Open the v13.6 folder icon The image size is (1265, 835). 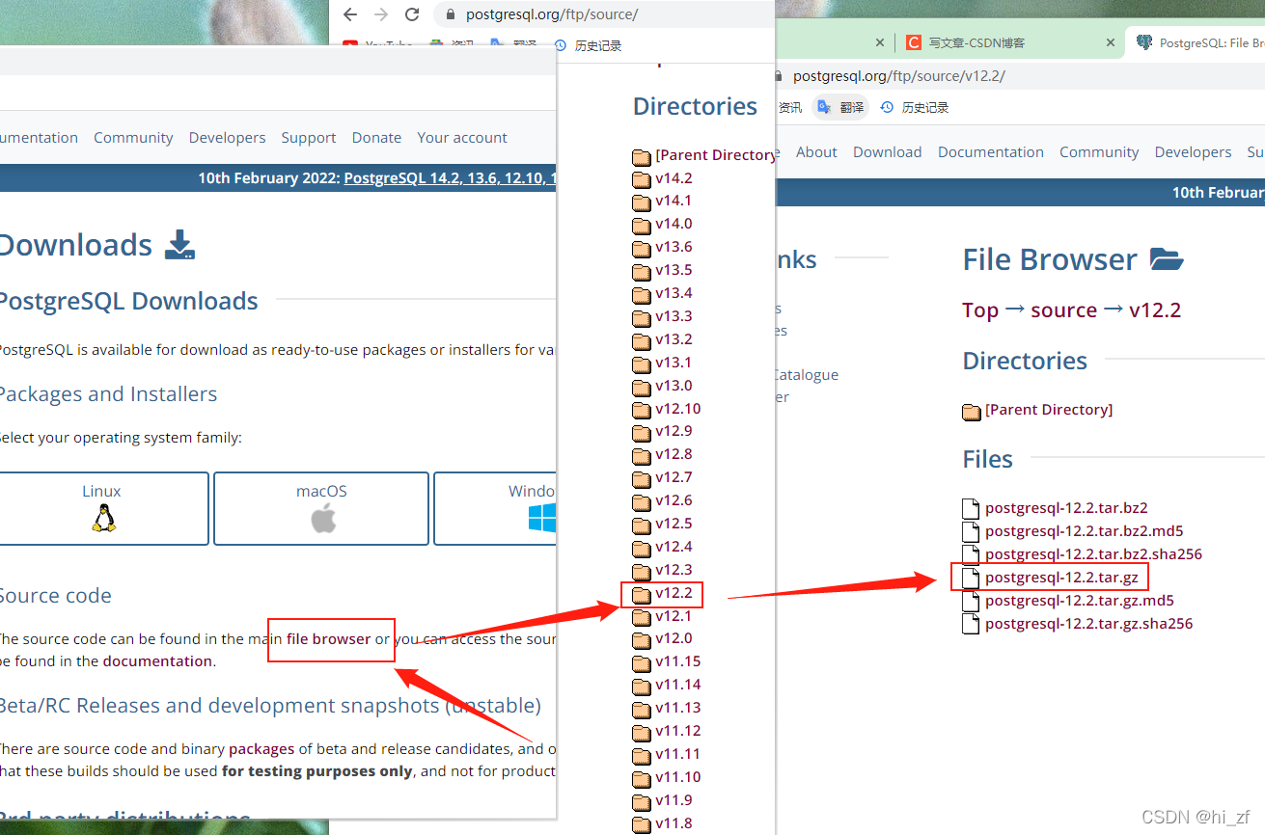[642, 248]
